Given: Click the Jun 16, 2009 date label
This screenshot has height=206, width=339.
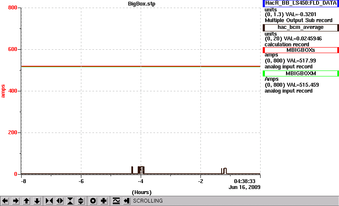Looking at the screenshot, I should (x=245, y=187).
